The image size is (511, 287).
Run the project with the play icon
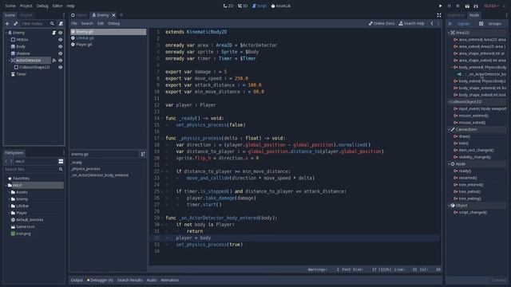coord(440,6)
